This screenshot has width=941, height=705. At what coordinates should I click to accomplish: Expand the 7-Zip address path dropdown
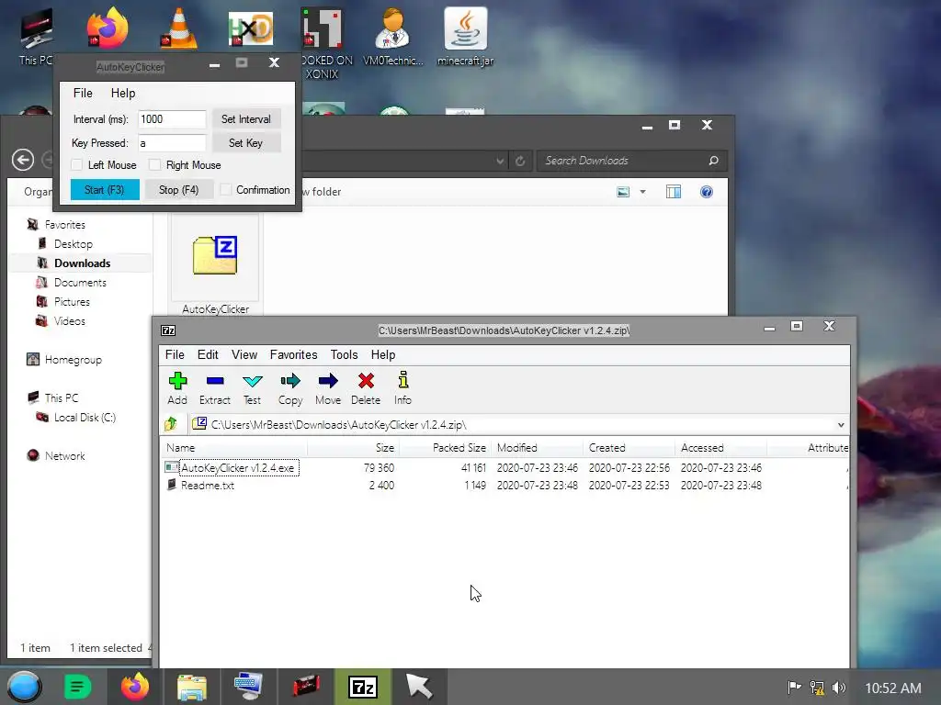click(x=841, y=425)
